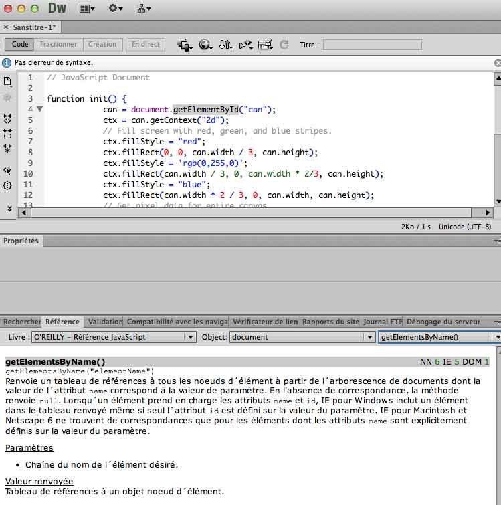The image size is (501, 505).
Task: Enable En direct live view
Action: pos(146,44)
